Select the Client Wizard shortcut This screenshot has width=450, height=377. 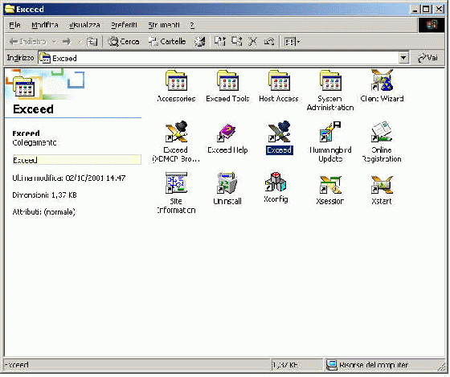point(382,86)
